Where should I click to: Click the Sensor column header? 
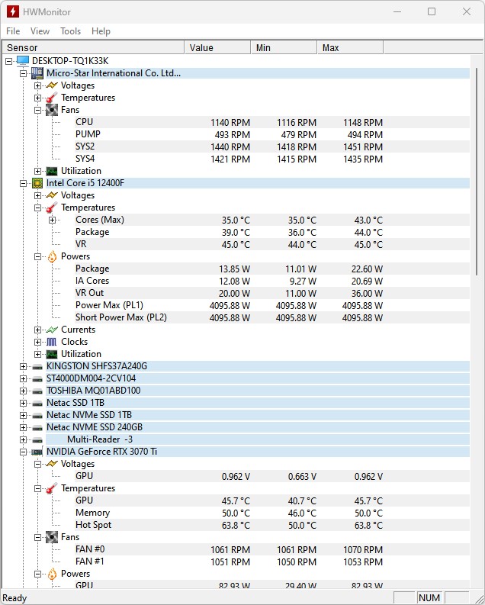click(x=93, y=47)
